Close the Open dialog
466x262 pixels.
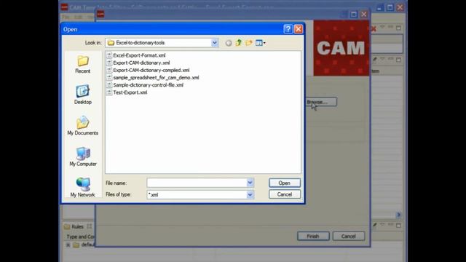click(299, 29)
